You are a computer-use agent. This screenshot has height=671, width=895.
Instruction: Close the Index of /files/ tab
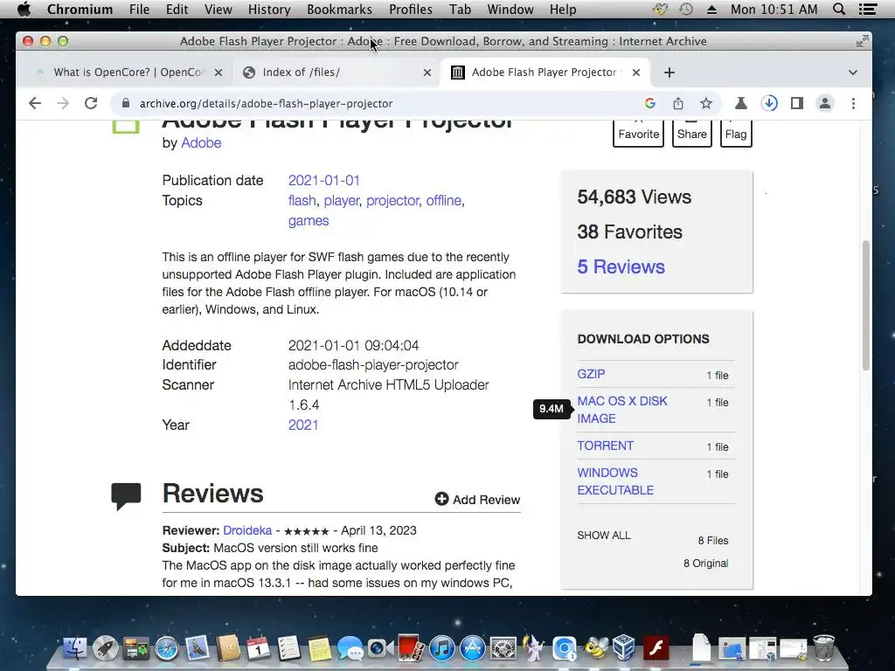pos(427,73)
